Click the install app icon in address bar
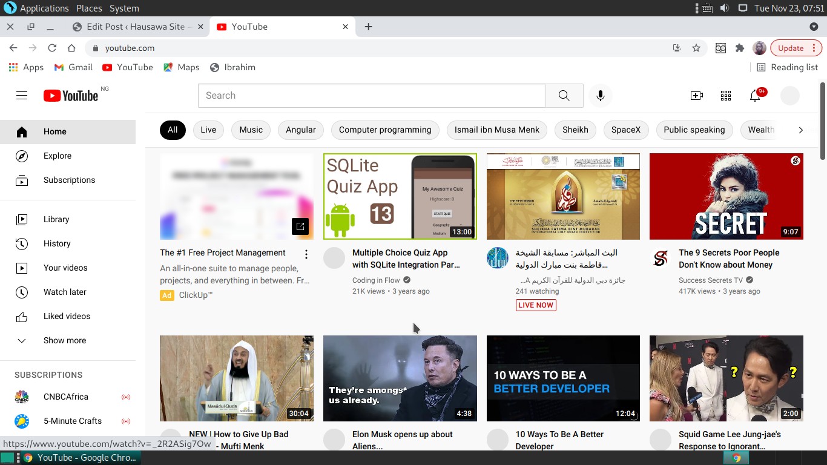The image size is (827, 465). 677,48
